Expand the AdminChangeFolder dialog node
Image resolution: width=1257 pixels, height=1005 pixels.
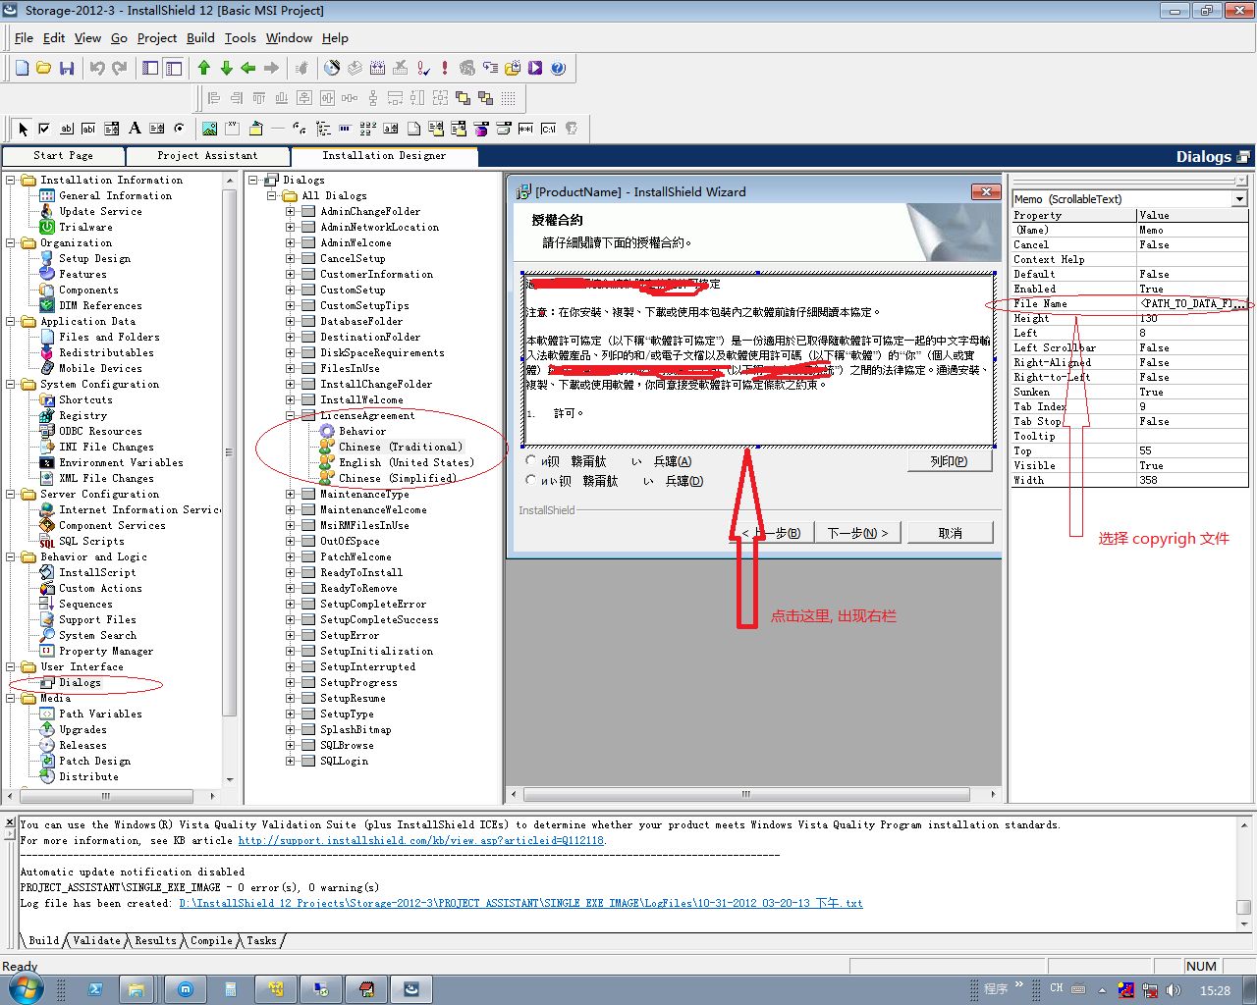tap(291, 212)
